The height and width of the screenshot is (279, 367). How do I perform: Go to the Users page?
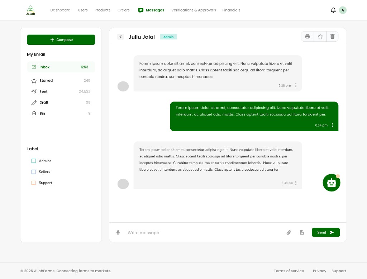[x=83, y=10]
